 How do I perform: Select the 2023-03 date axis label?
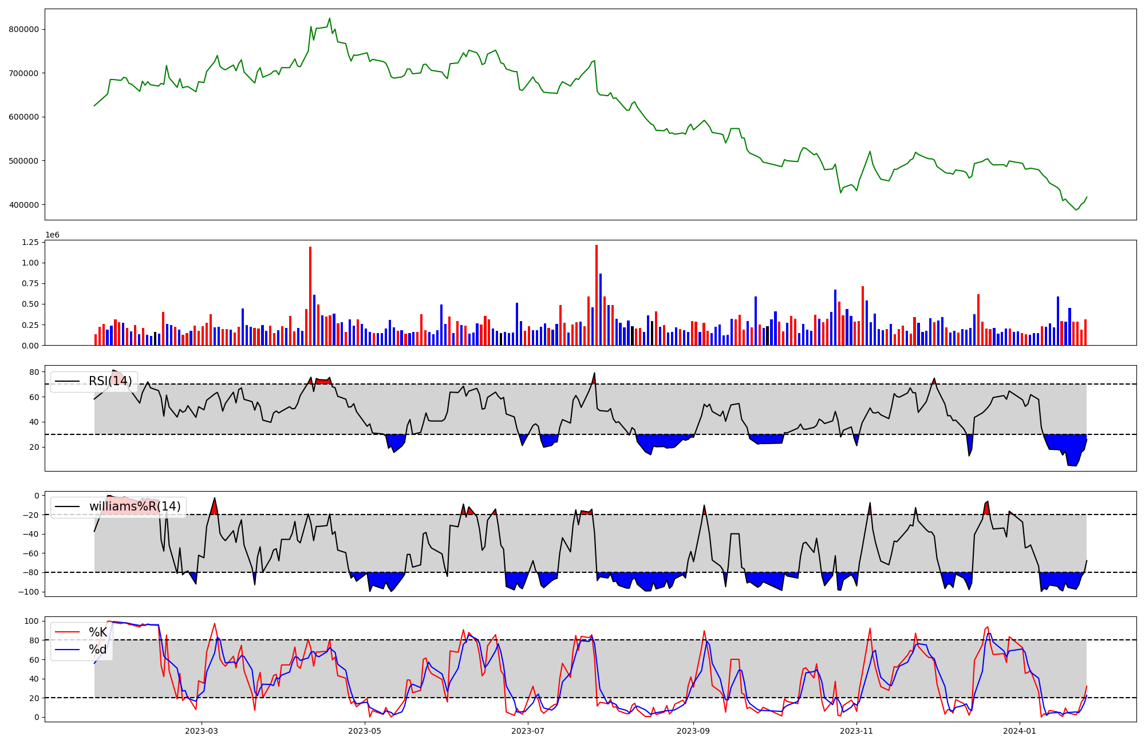pyautogui.click(x=202, y=730)
